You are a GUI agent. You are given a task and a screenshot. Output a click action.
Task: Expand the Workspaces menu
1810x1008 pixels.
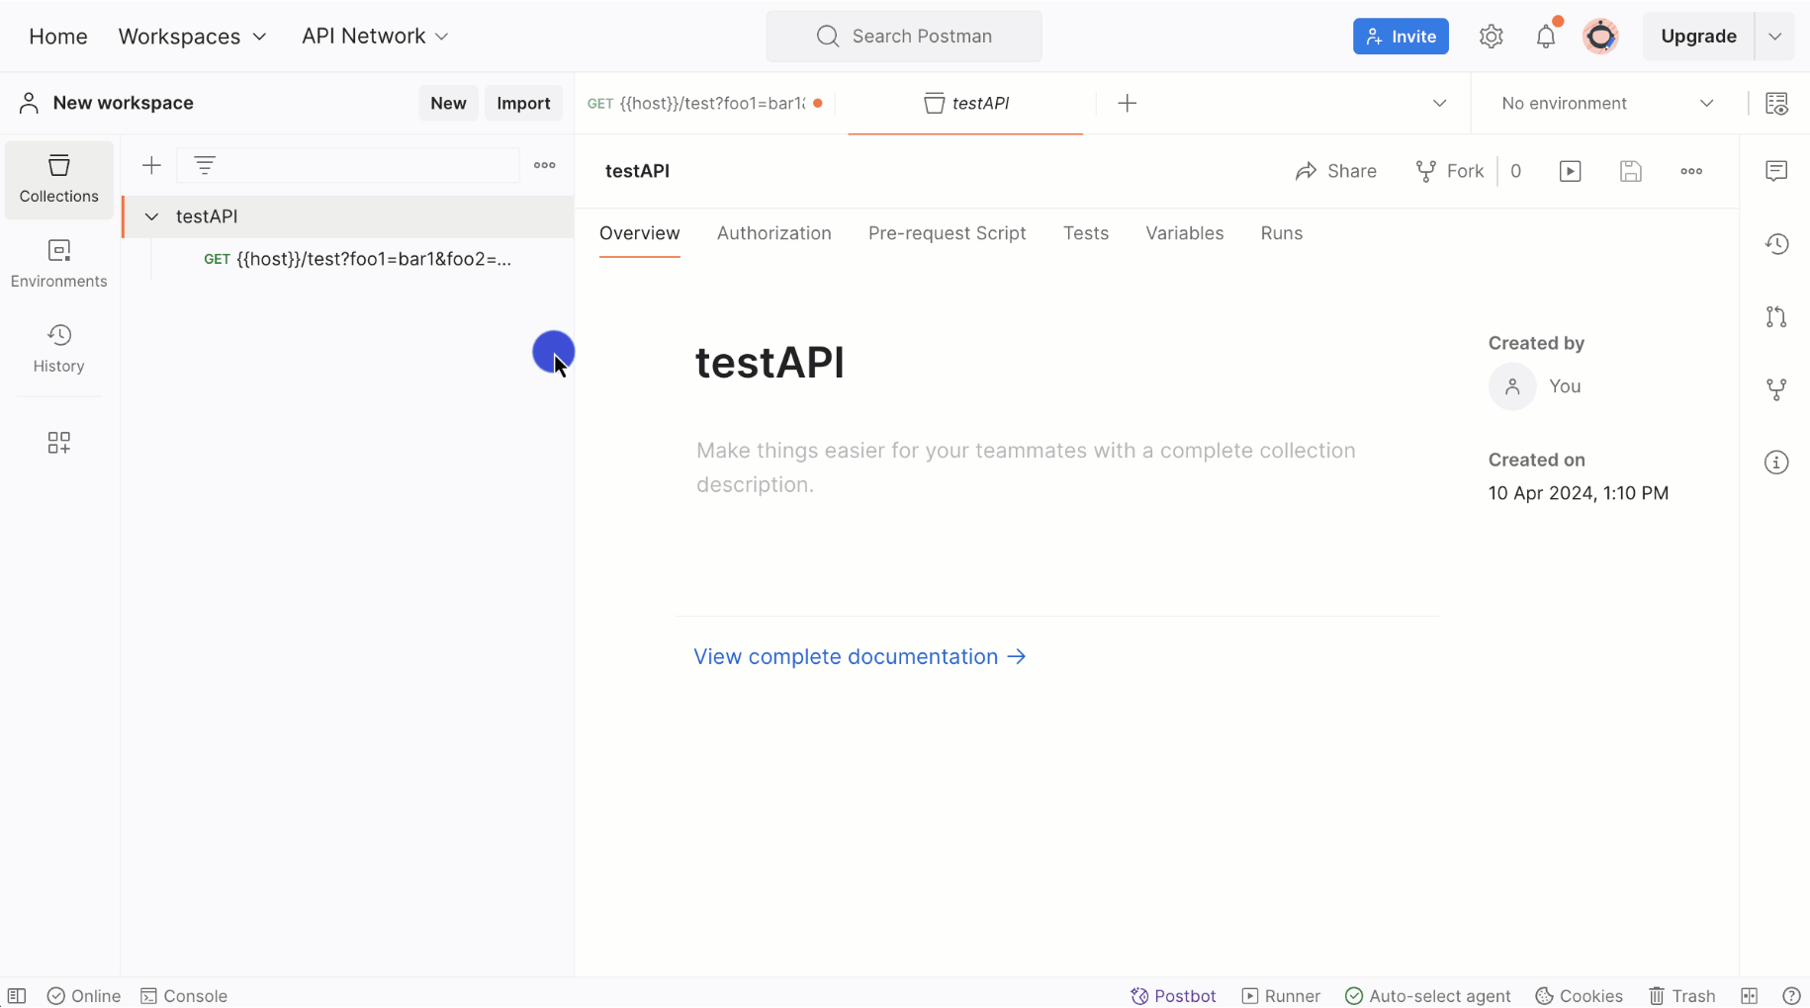pos(192,37)
